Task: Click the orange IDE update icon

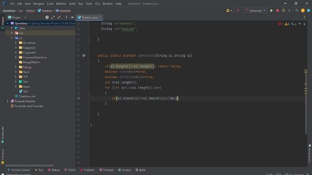Action: click(x=303, y=11)
